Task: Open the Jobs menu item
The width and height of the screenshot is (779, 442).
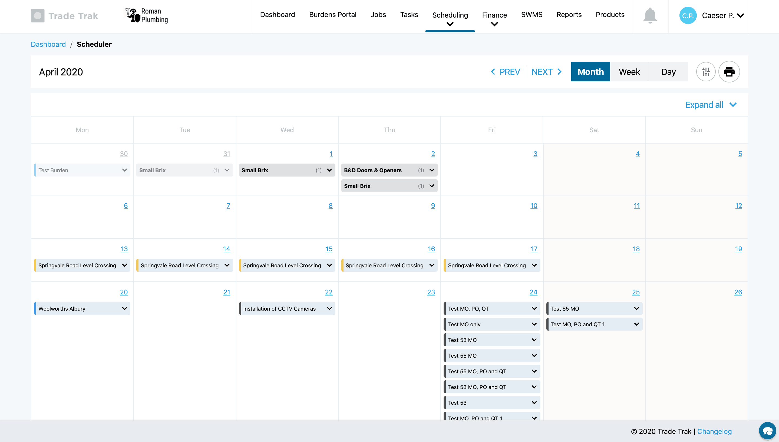Action: click(x=378, y=15)
